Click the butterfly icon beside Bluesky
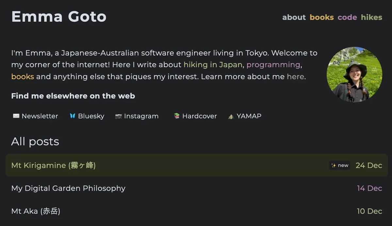Image resolution: width=392 pixels, height=226 pixels. click(x=73, y=116)
